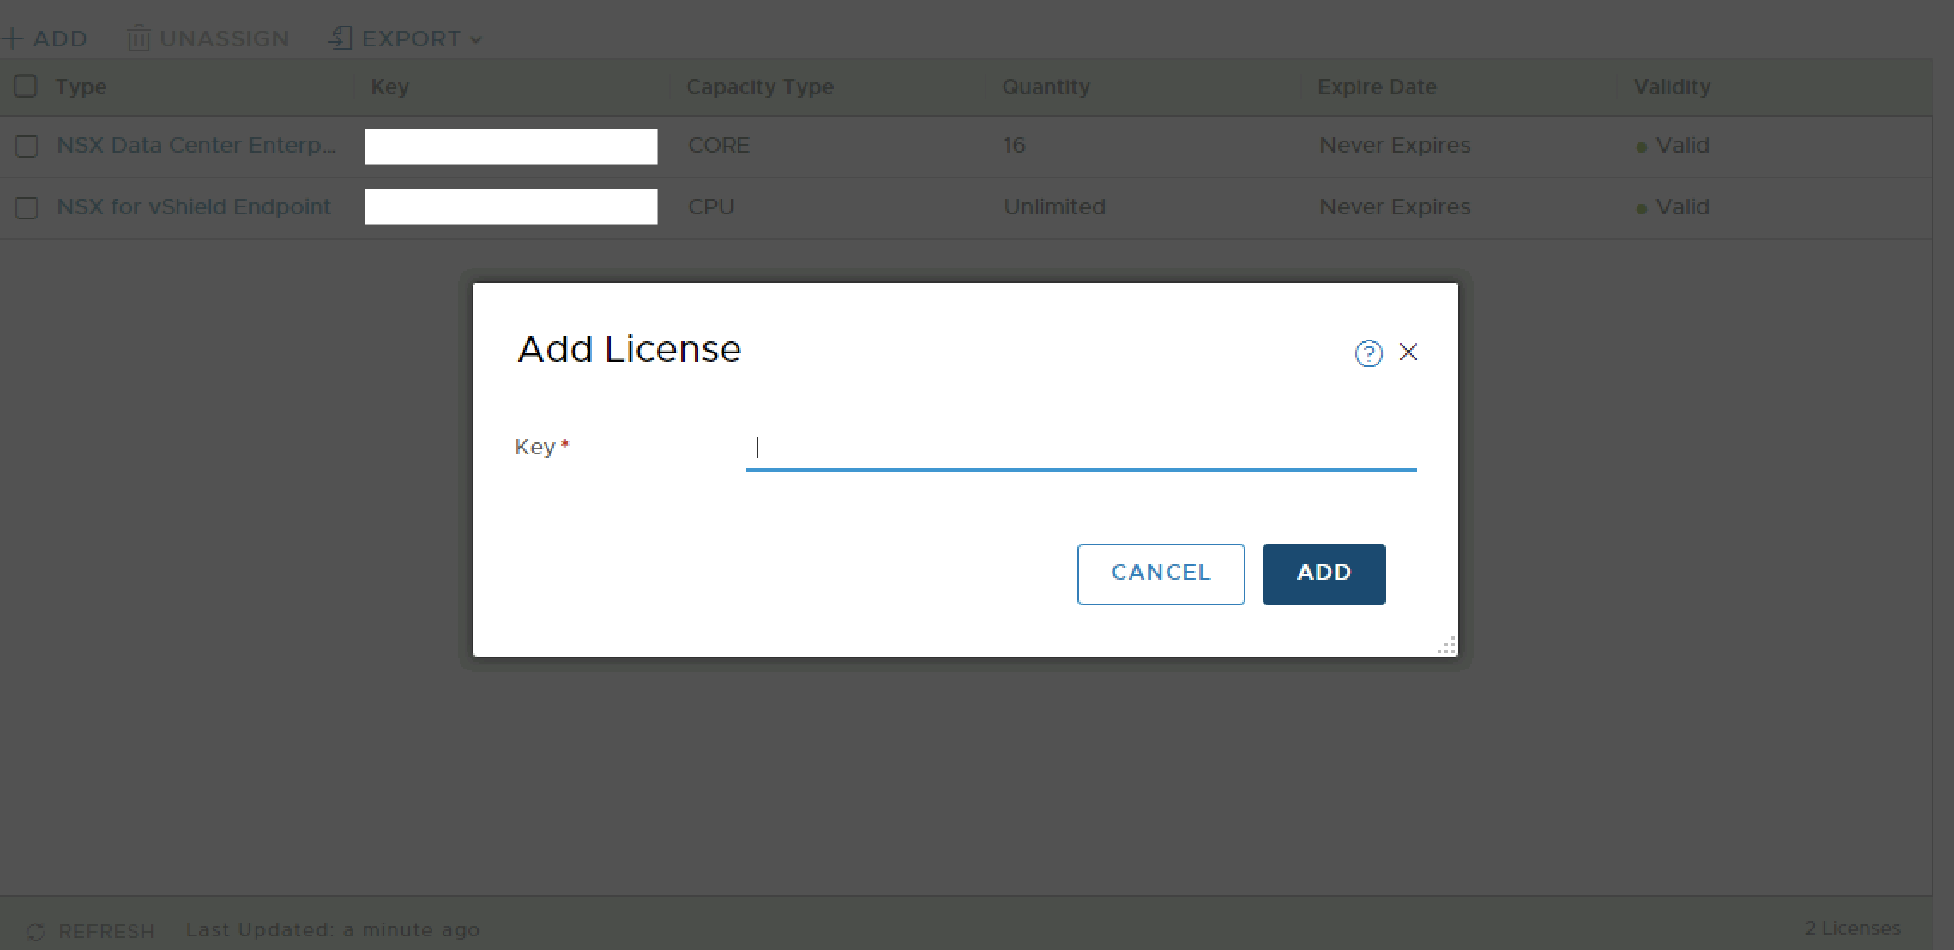
Task: Click the Key input field
Action: pos(1080,448)
